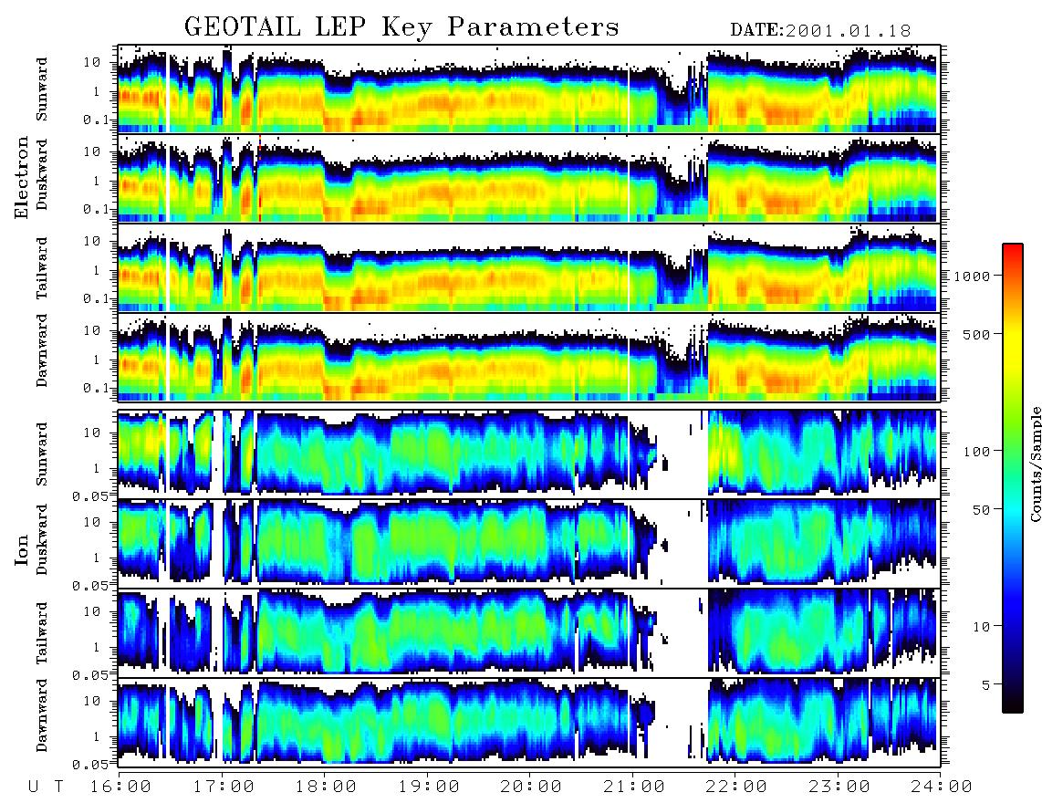Click the 18:00 time tick label
Image resolution: width=1042 pixels, height=803 pixels.
326,787
